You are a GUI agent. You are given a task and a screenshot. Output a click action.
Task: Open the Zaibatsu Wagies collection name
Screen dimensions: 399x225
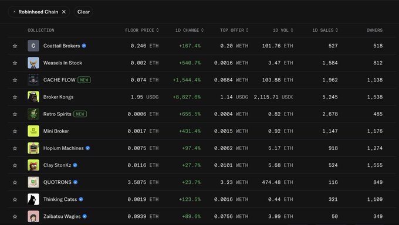coord(62,216)
